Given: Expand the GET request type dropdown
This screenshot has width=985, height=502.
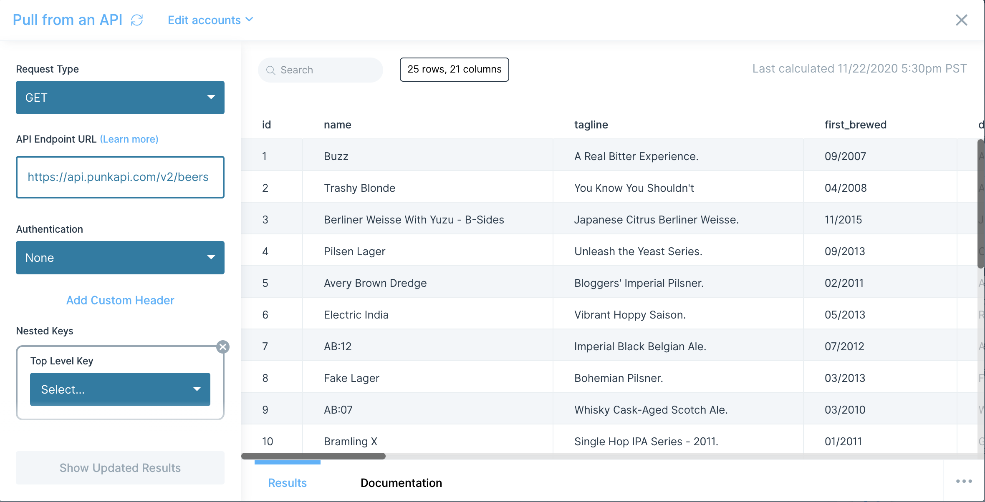Looking at the screenshot, I should 120,98.
